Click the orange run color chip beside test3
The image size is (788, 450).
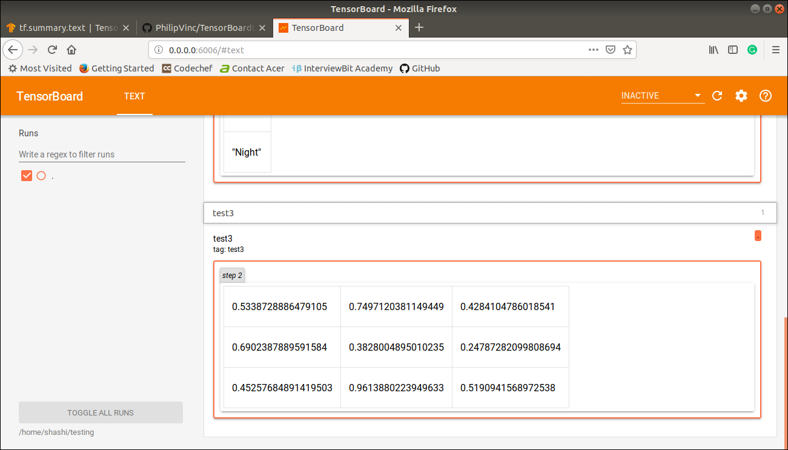758,236
